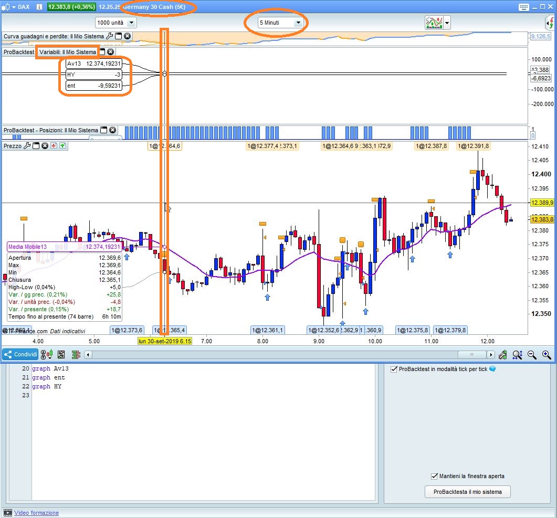
Task: Move the Prezzo panel up with green arrow
Action: tap(63, 145)
